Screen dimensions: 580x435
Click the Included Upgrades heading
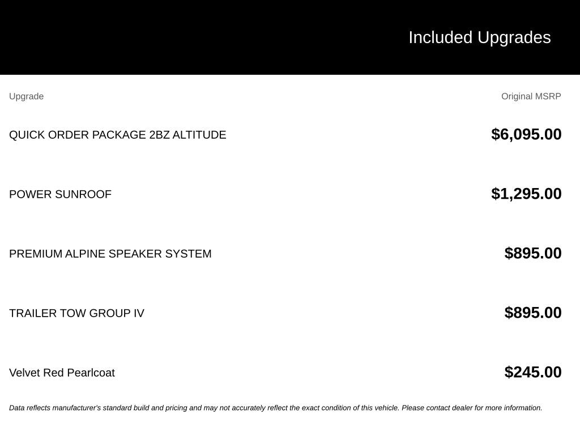point(479,38)
